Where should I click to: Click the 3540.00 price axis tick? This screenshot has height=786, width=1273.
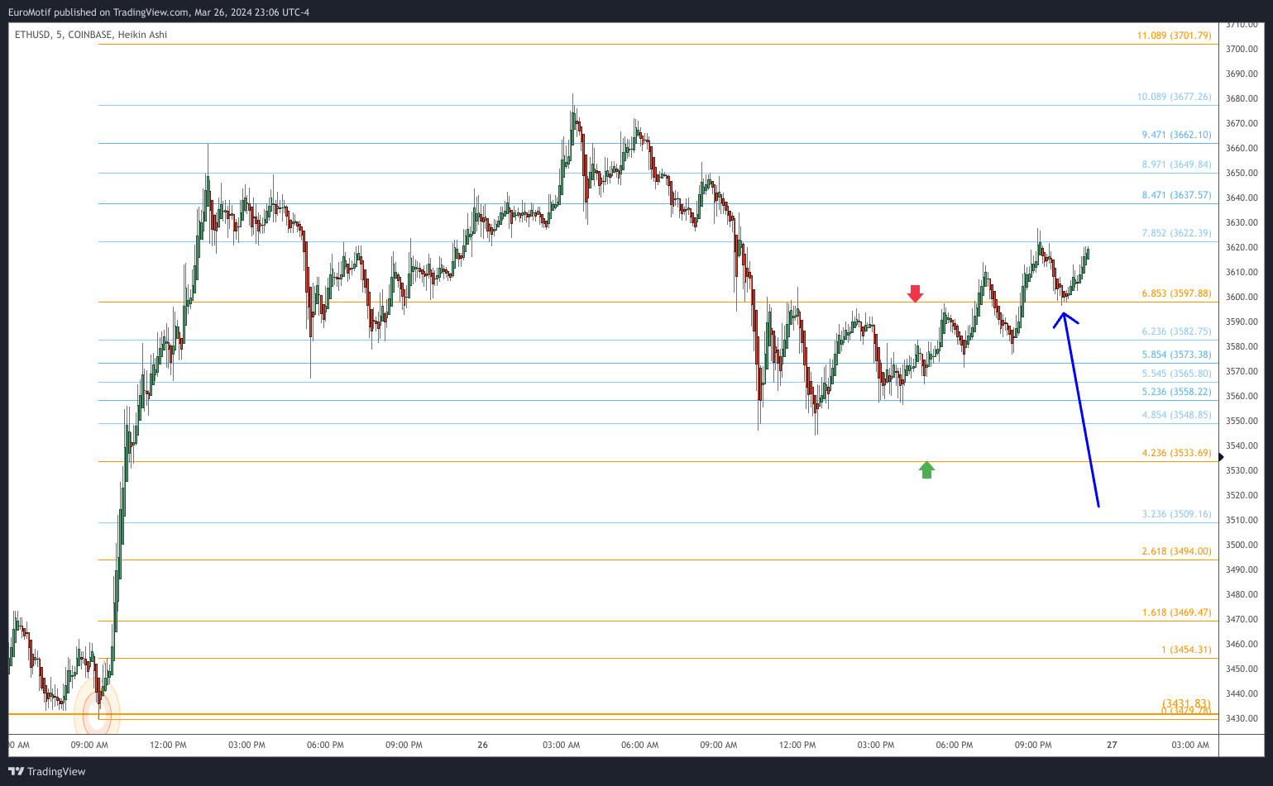click(x=1242, y=445)
